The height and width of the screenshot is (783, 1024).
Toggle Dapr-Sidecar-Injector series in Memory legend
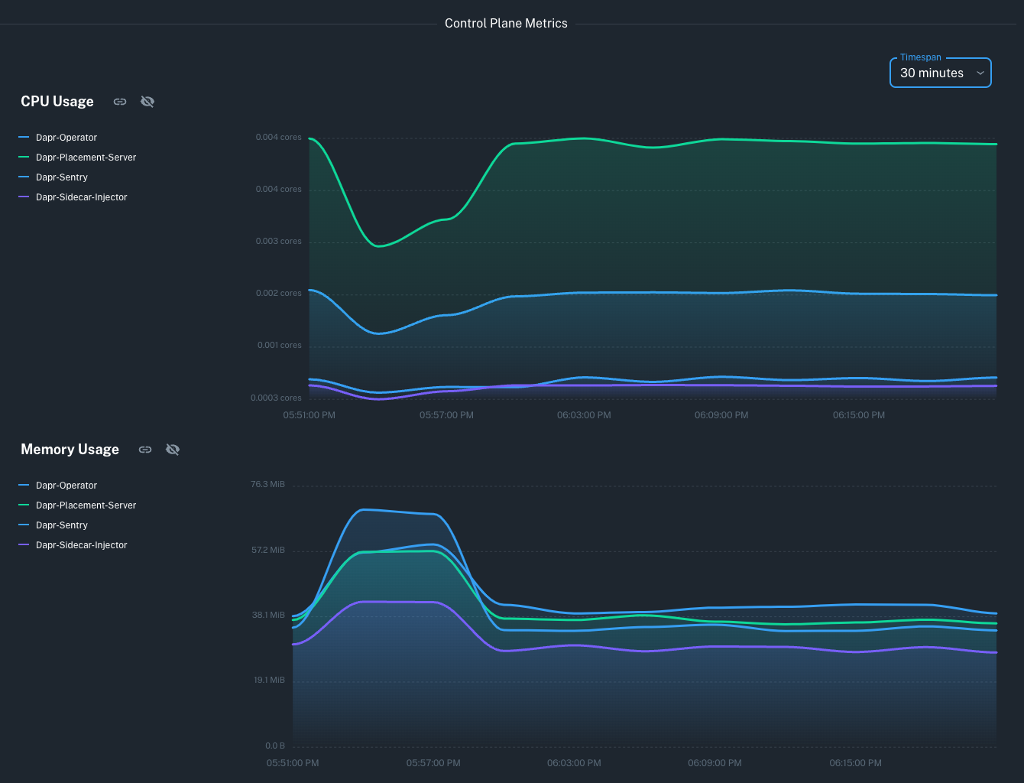pos(73,545)
